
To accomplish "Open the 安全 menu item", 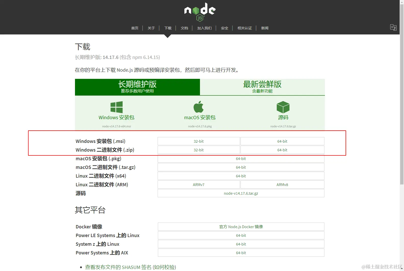I will (x=224, y=28).
